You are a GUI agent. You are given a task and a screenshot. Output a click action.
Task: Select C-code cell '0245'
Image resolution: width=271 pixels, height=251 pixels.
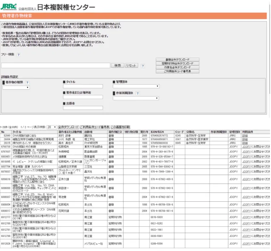179,136
